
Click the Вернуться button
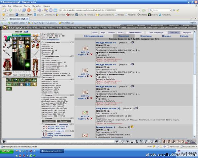point(187,33)
